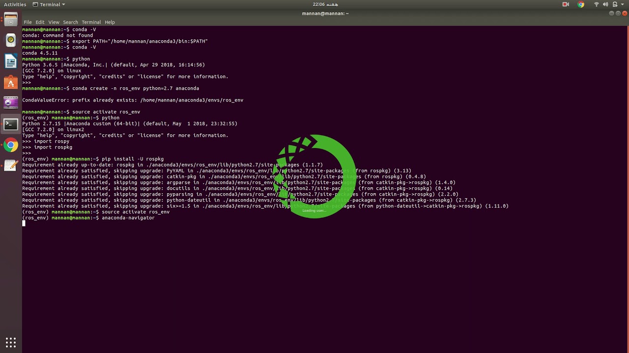Expand the system menu arrow in top bar
The width and height of the screenshot is (629, 353).
(623, 4)
